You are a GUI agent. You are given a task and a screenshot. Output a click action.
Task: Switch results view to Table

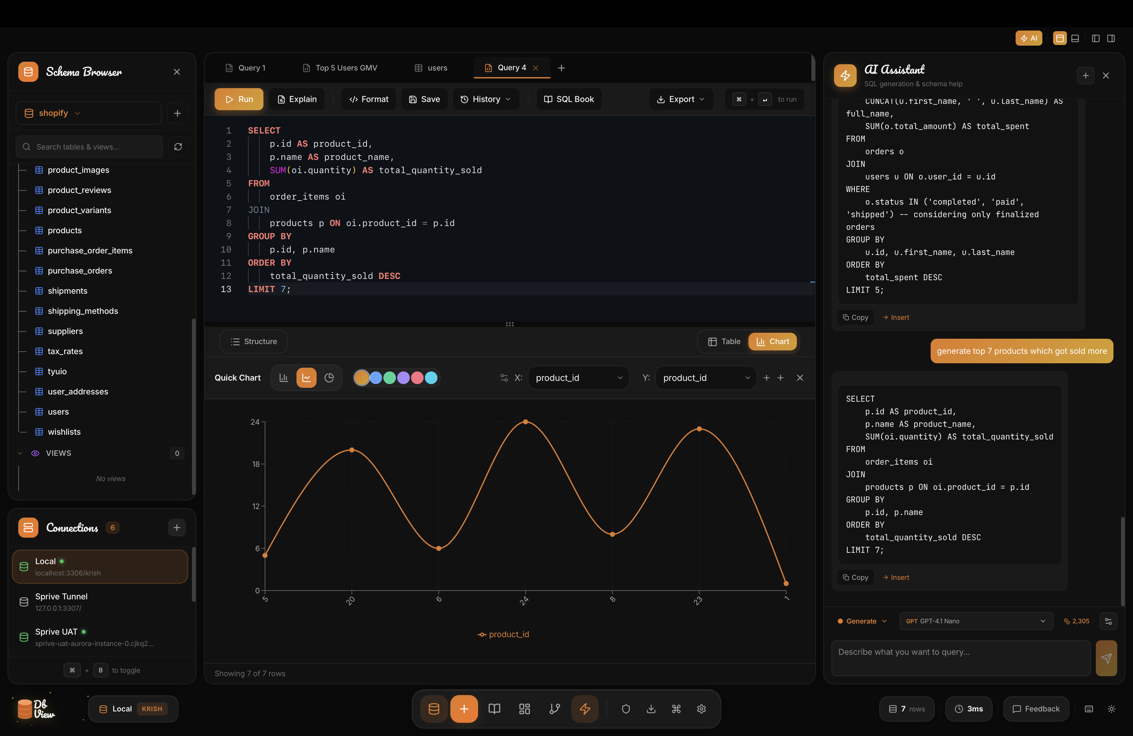click(x=724, y=341)
